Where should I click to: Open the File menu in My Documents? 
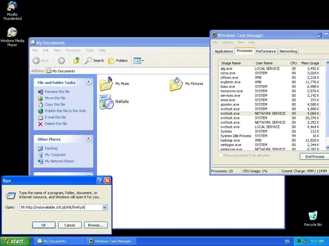(35, 50)
